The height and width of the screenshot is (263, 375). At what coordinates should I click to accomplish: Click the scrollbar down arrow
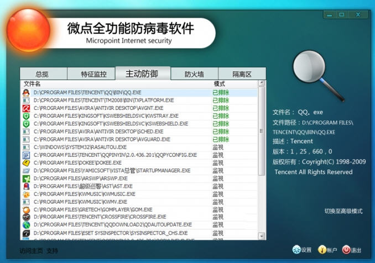tap(262, 236)
